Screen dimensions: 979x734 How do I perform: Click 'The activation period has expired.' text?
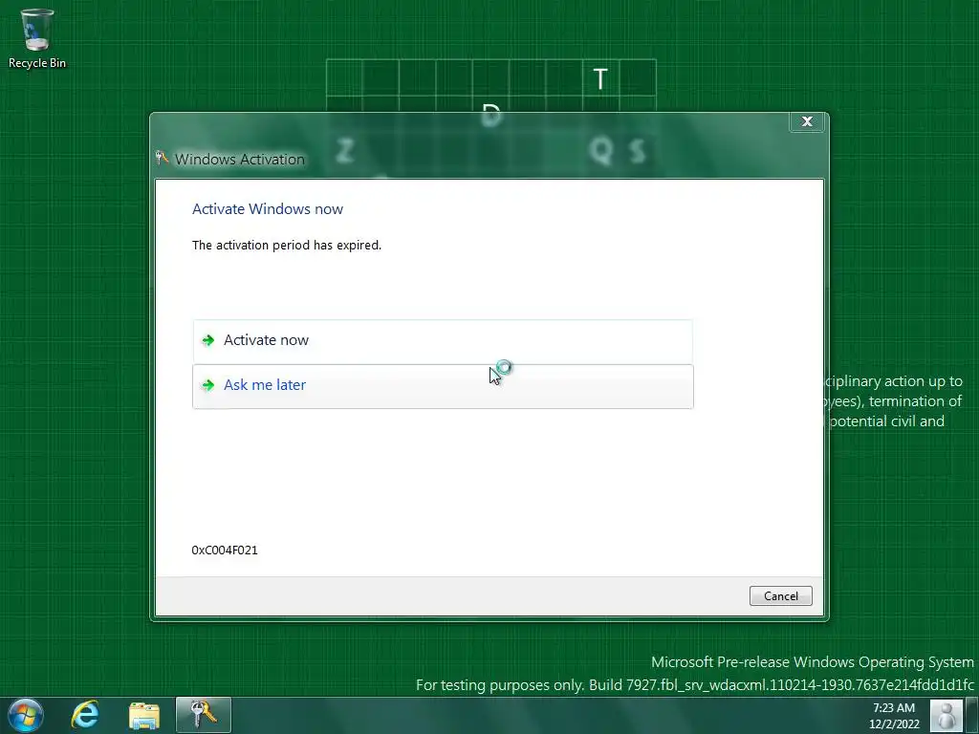(x=287, y=246)
